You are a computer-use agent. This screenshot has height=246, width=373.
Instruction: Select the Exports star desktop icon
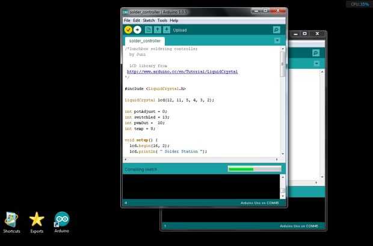(x=37, y=223)
